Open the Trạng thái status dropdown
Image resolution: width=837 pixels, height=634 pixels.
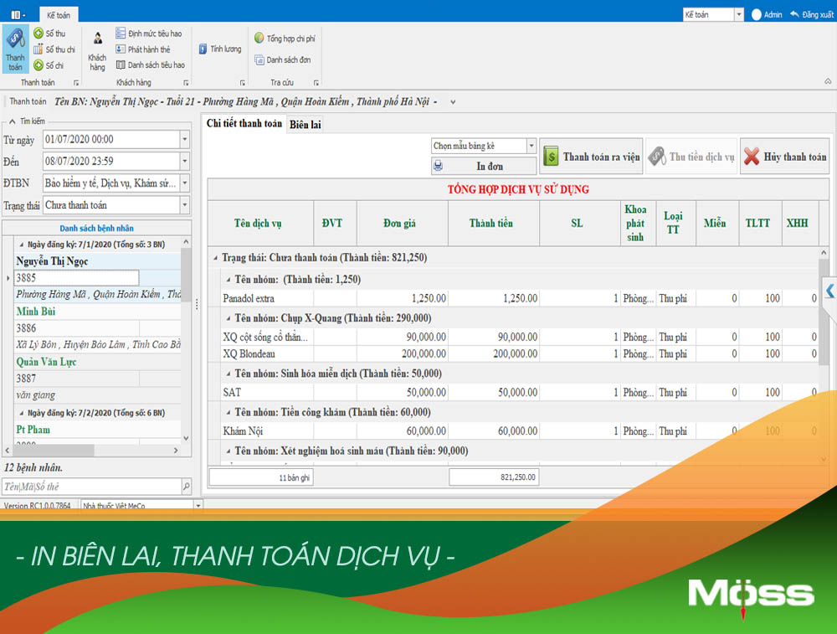tap(184, 205)
